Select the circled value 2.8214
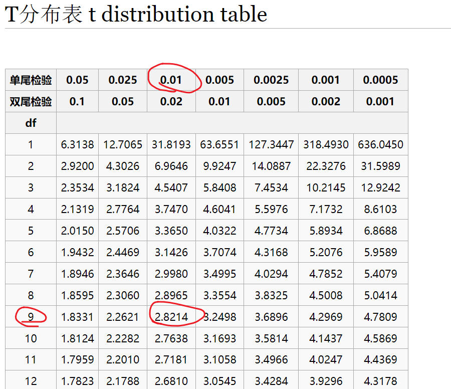Viewport: 451px width, 389px height. [171, 317]
